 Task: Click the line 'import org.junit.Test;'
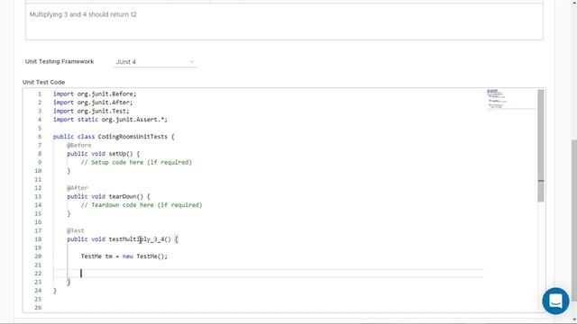91,111
